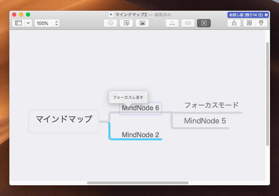The image size is (279, 196).
Task: Click the sidebar view toggle icon
Action: pos(19,23)
